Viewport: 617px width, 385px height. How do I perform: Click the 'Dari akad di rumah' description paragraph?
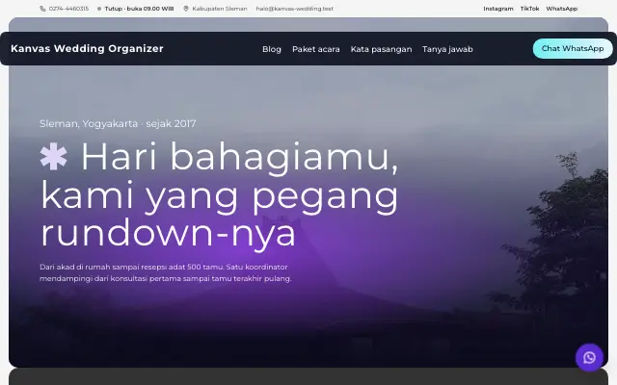click(x=165, y=272)
